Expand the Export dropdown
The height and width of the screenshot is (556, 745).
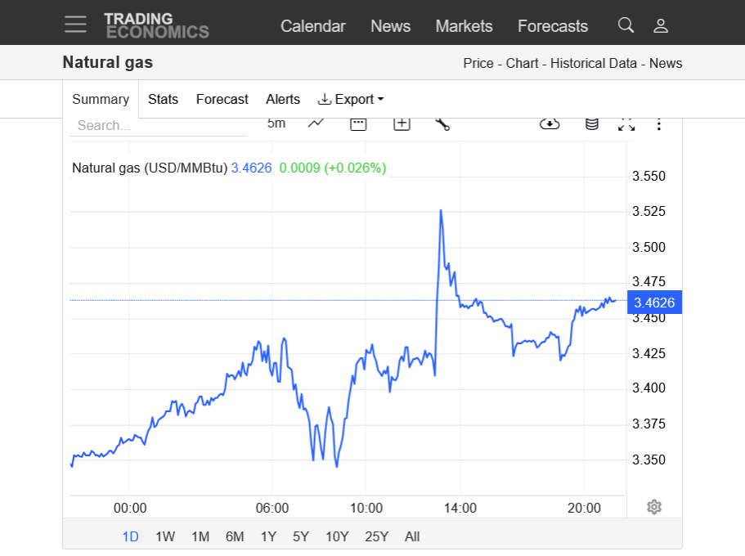click(351, 99)
